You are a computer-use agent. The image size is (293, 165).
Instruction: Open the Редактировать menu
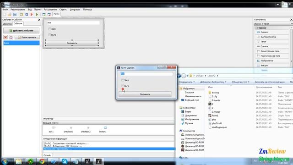point(18,9)
